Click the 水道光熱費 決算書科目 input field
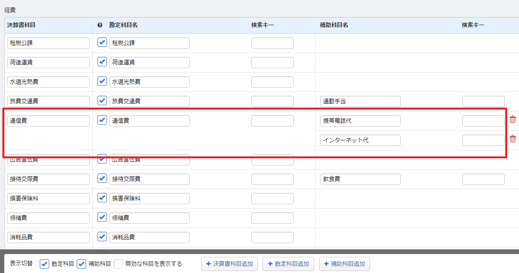This screenshot has width=519, height=273. [47, 82]
